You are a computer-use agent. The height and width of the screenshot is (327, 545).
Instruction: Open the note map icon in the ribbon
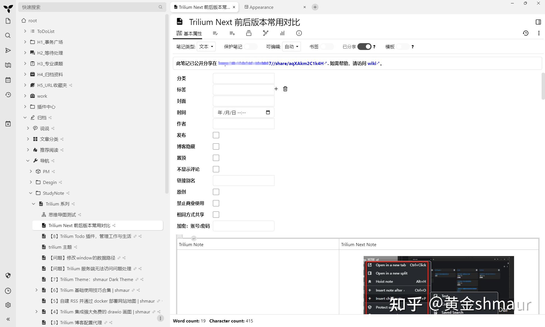[x=265, y=33]
